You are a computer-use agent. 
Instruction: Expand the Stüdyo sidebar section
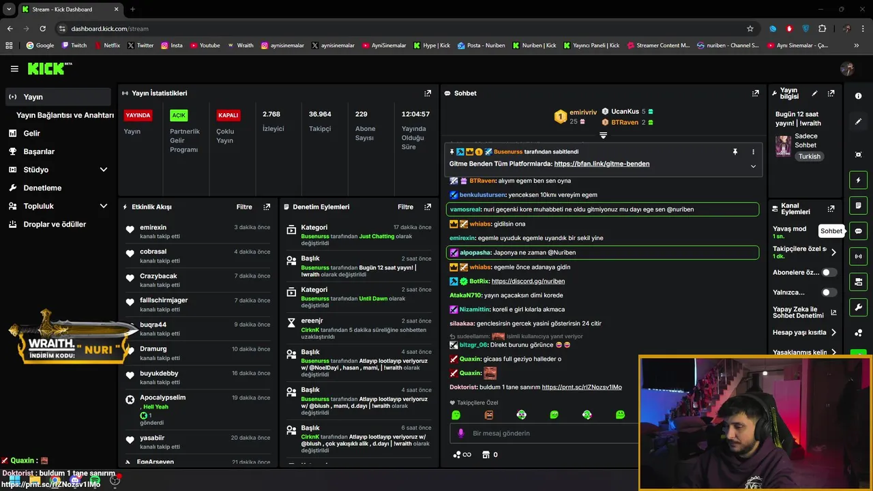tap(104, 170)
